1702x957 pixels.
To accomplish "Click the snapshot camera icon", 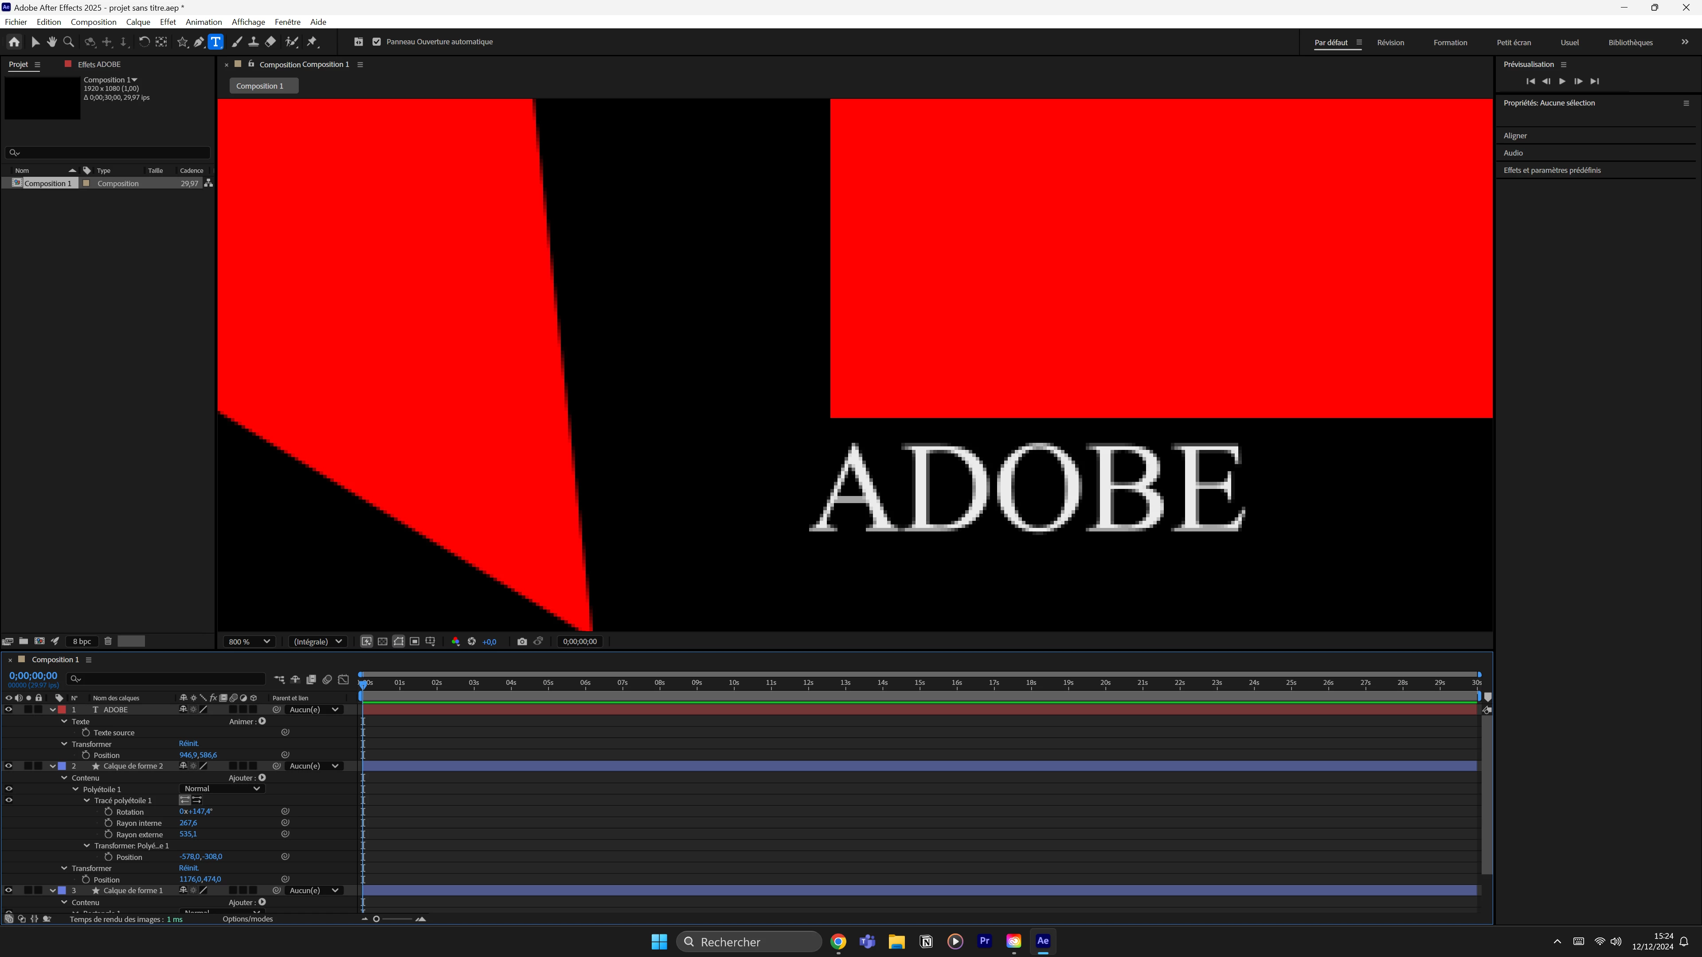I will pos(522,641).
